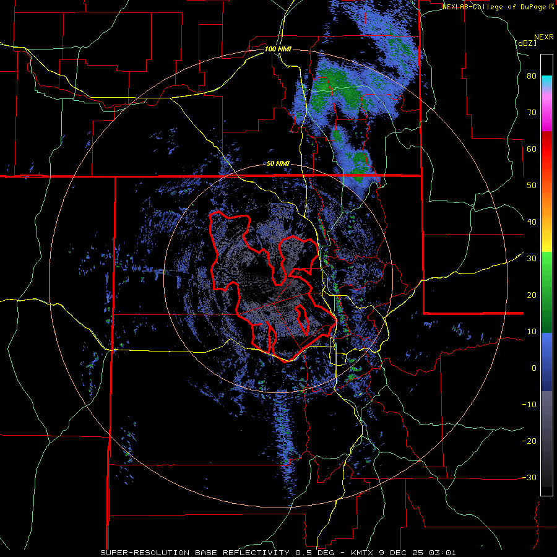This screenshot has width=557, height=557.
Task: Click the 50 value on dBZ scale
Action: pos(532,186)
